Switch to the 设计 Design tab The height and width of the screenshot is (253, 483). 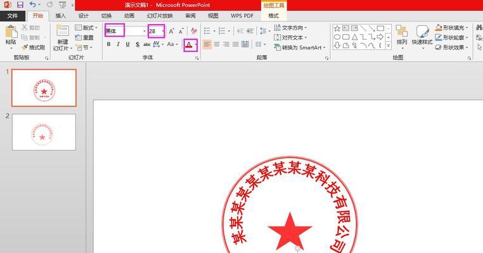(x=83, y=16)
